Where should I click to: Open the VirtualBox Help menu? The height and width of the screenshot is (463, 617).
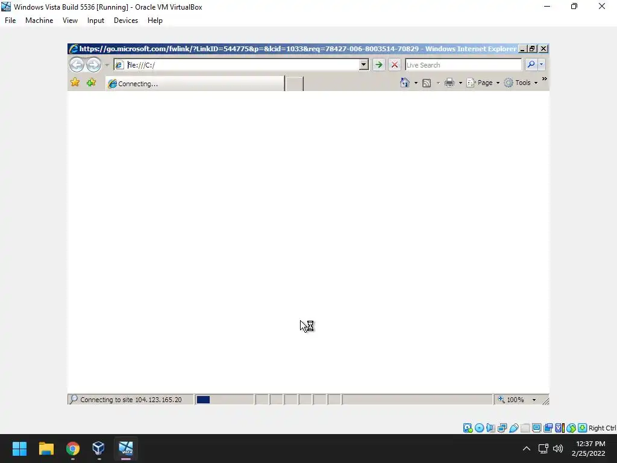[155, 20]
